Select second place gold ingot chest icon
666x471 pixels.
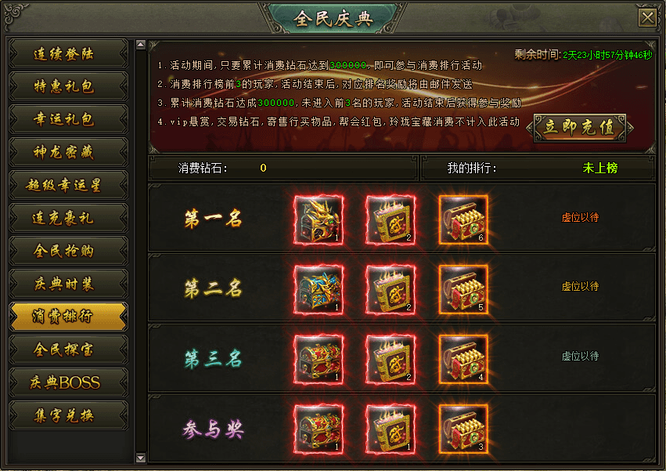[463, 290]
